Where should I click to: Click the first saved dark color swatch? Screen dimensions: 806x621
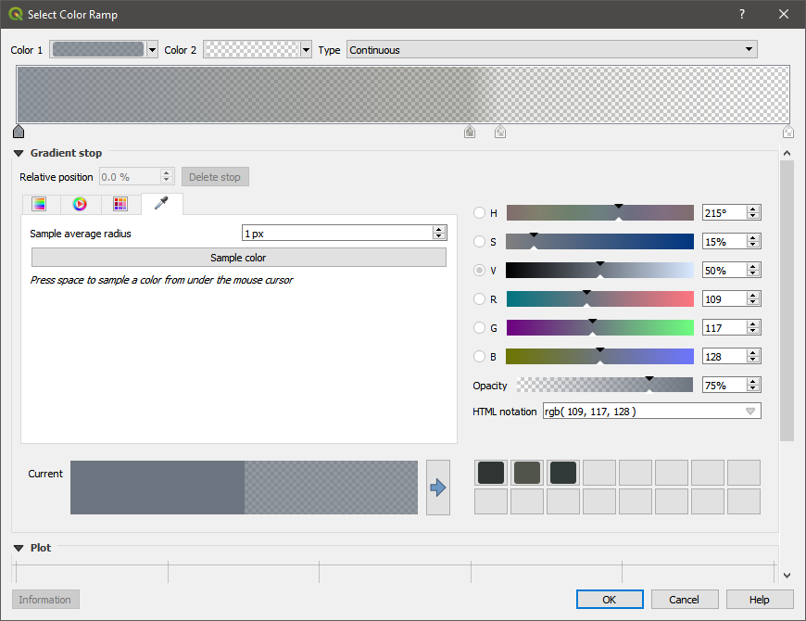pos(491,473)
